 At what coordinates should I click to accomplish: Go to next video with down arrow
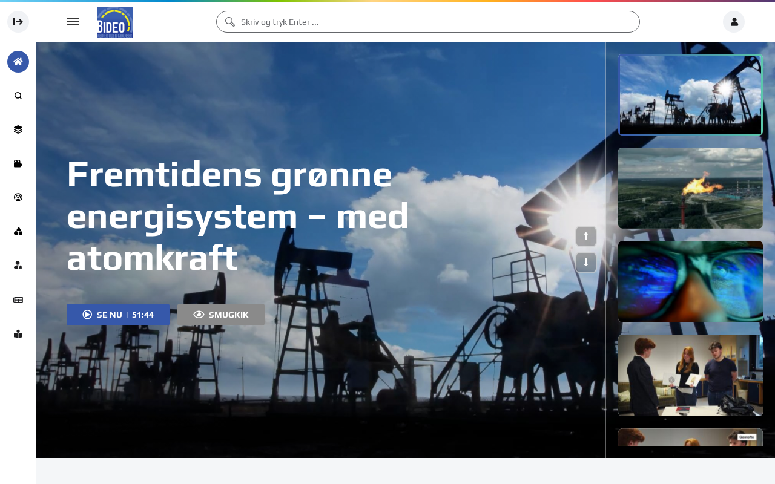pos(586,263)
